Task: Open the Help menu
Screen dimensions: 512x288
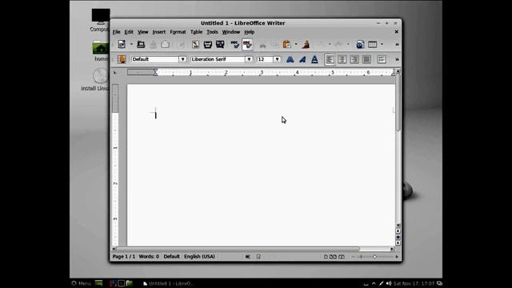Action: click(249, 32)
